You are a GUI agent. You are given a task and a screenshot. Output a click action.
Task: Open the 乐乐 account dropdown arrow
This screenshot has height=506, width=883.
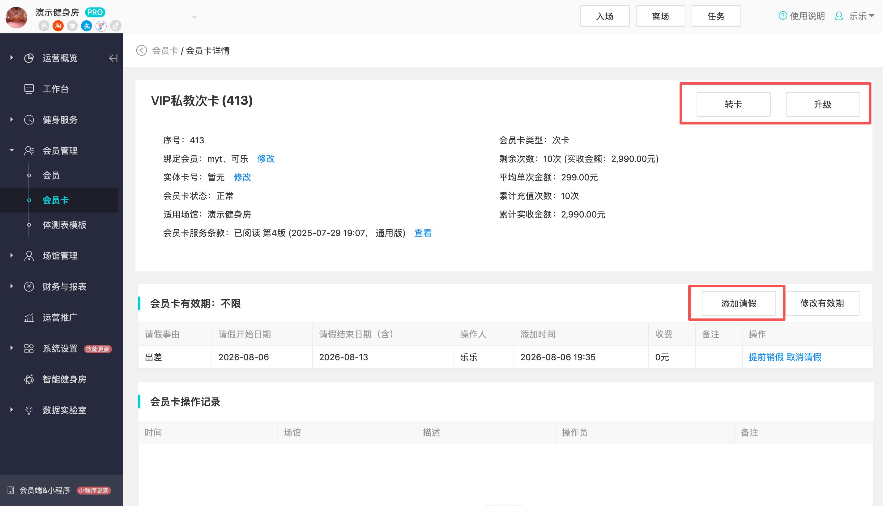coord(872,16)
